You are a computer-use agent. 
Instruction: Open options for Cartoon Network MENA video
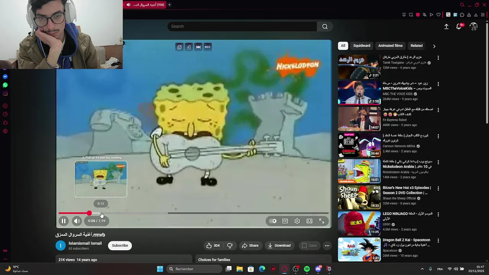[438, 136]
